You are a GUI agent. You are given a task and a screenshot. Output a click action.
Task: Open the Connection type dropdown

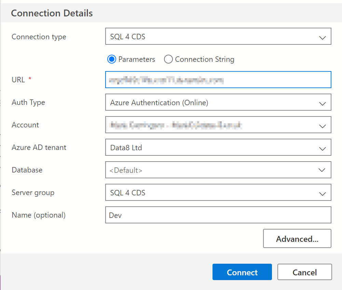tap(218, 36)
